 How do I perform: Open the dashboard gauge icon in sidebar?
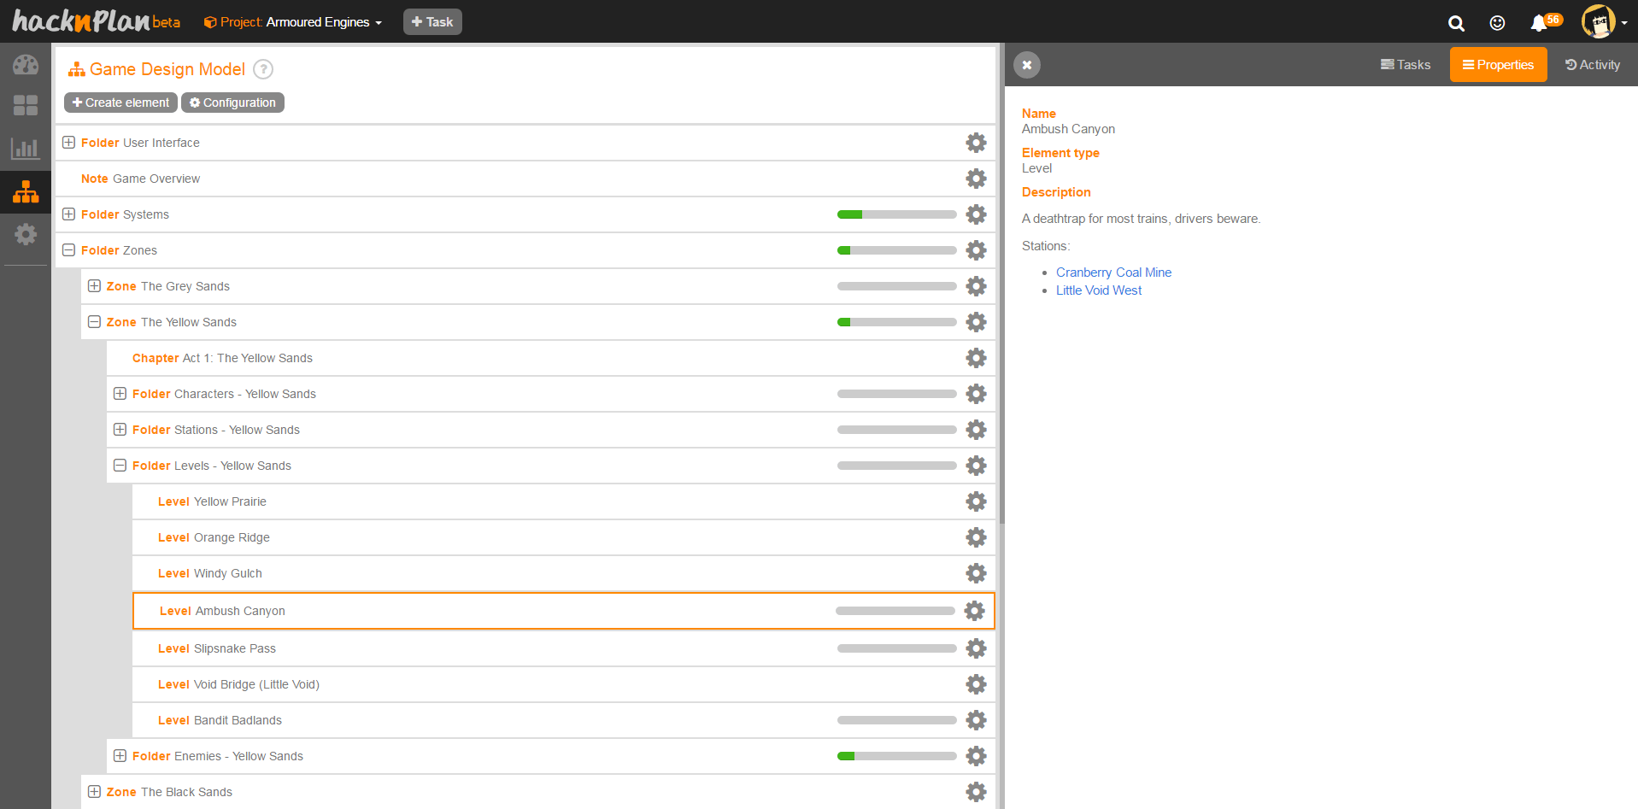point(26,65)
